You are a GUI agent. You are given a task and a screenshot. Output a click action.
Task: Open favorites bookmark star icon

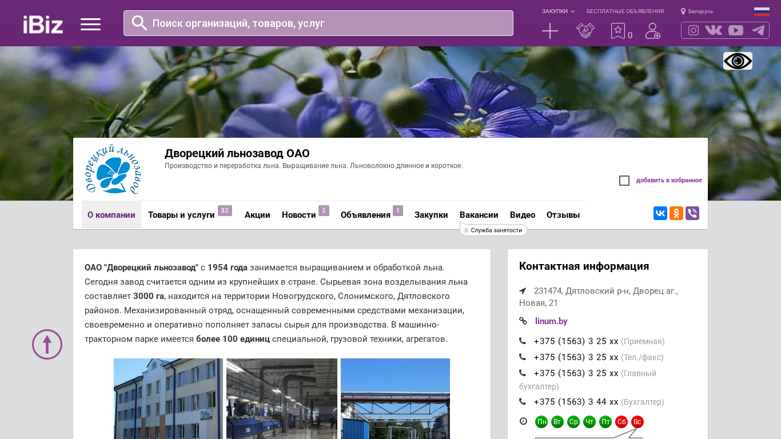tap(617, 31)
